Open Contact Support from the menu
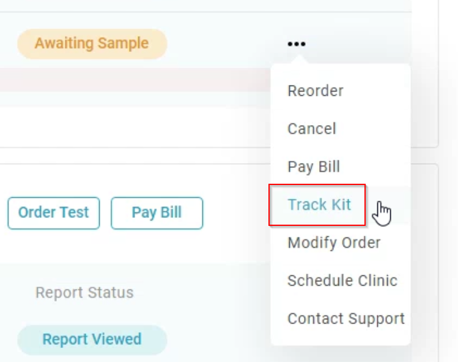 tap(346, 318)
